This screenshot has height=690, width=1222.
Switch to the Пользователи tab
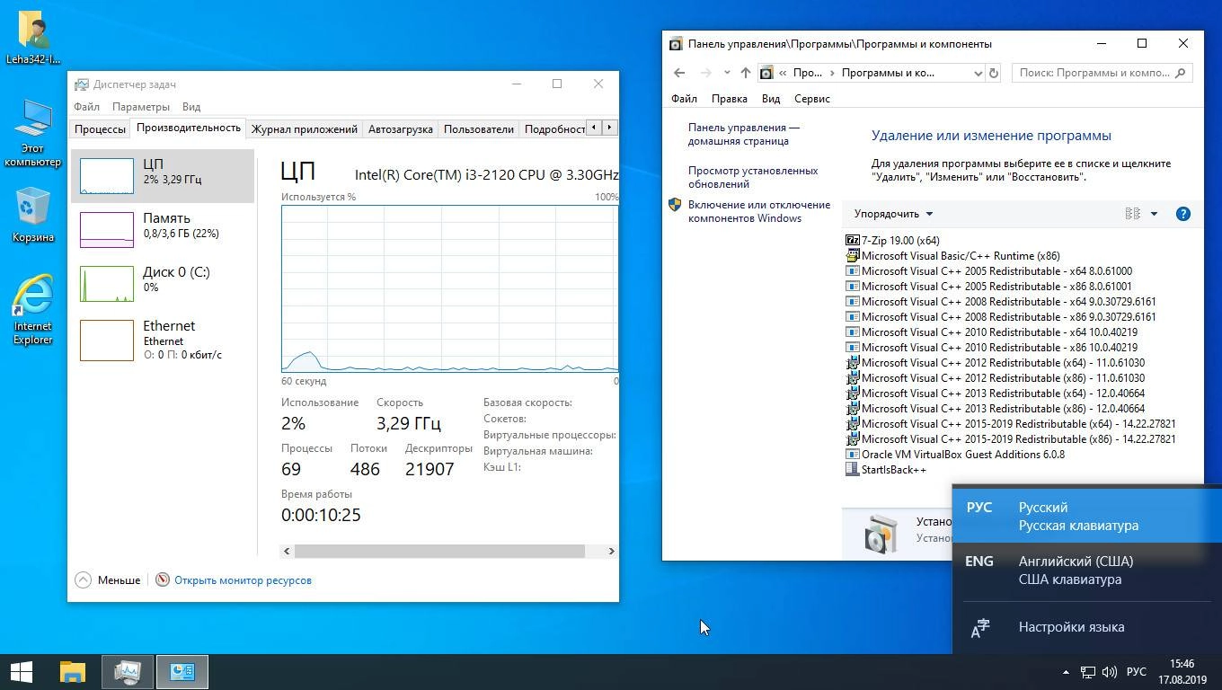(479, 128)
